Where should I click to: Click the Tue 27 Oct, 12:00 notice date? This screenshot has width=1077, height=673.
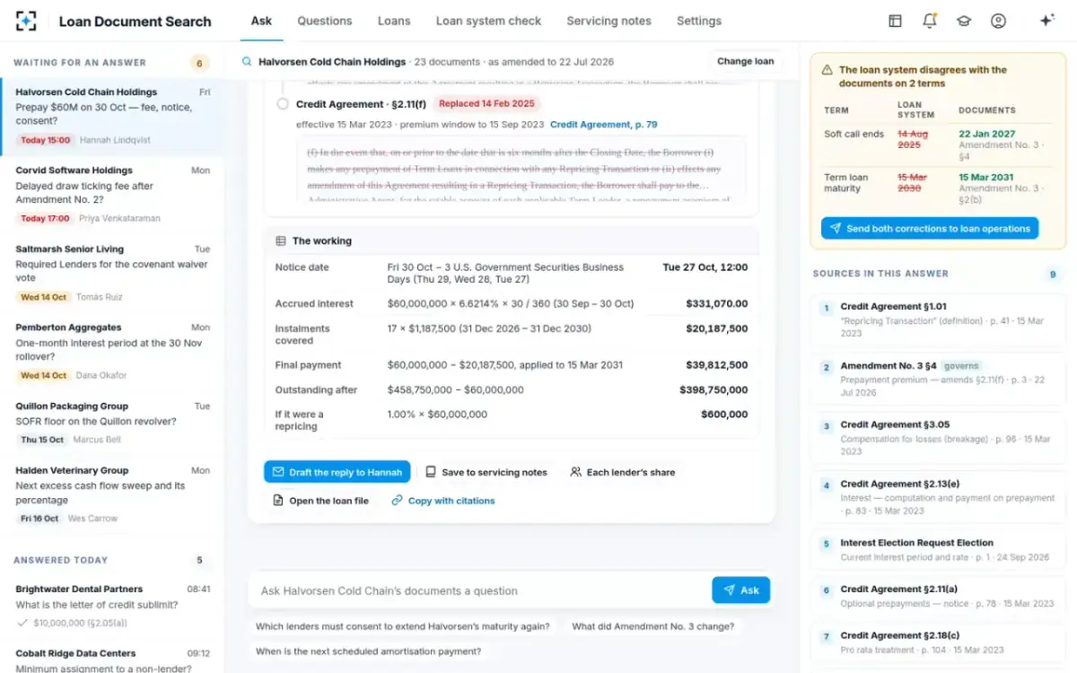pos(705,267)
